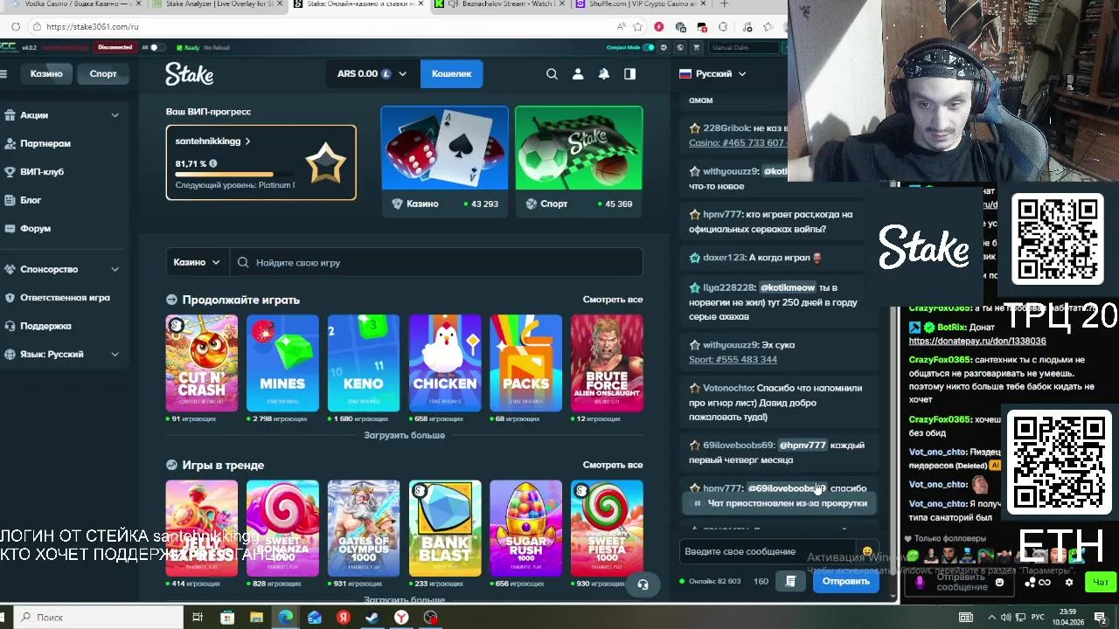Image resolution: width=1119 pixels, height=629 pixels.
Task: Open the user profile icon in header
Action: 578,74
